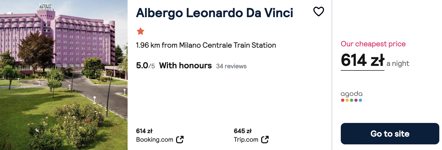Select the 645 zł Trip.com price

[x=243, y=131]
